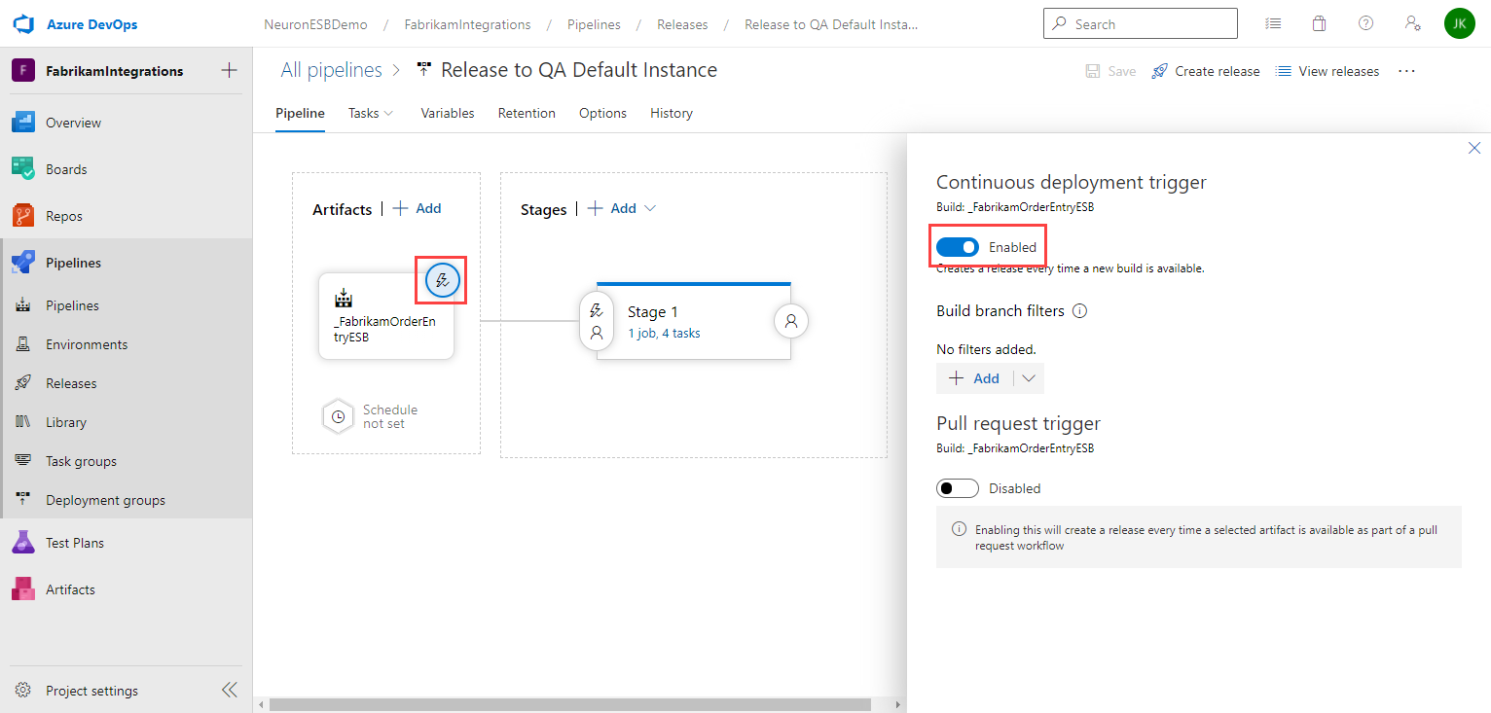Open the work items list icon in header

pyautogui.click(x=1273, y=23)
